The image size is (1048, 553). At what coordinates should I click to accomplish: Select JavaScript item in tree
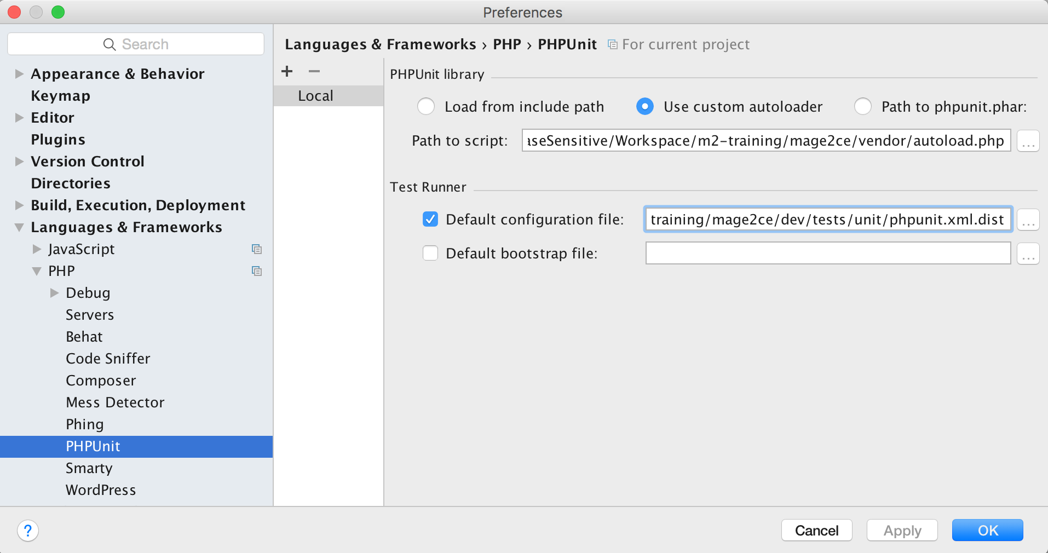[82, 249]
